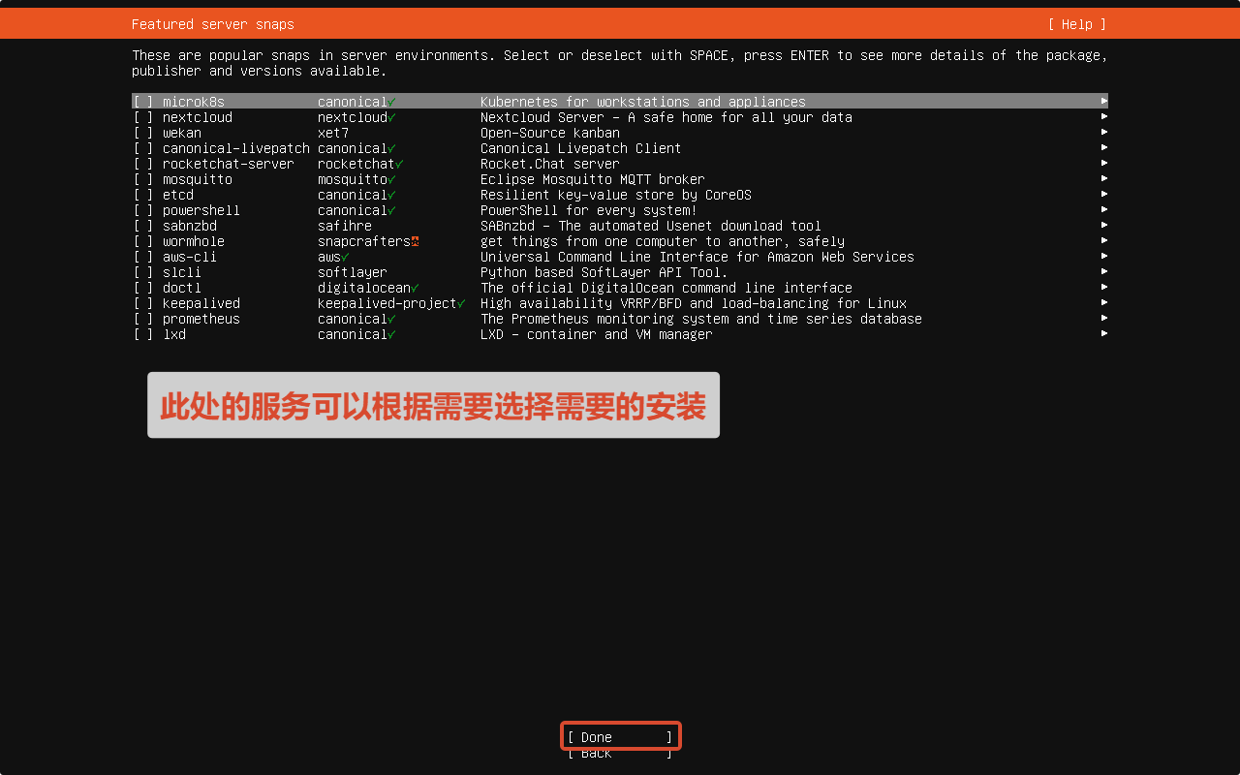
Task: Click the verified checkmark next to mosquitto publisher
Action: [391, 179]
